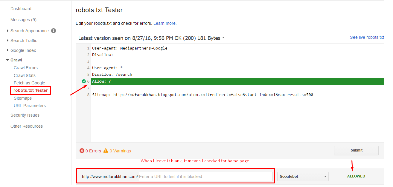The image size is (393, 187).
Task: Open See live robots.txt link
Action: pyautogui.click(x=367, y=37)
